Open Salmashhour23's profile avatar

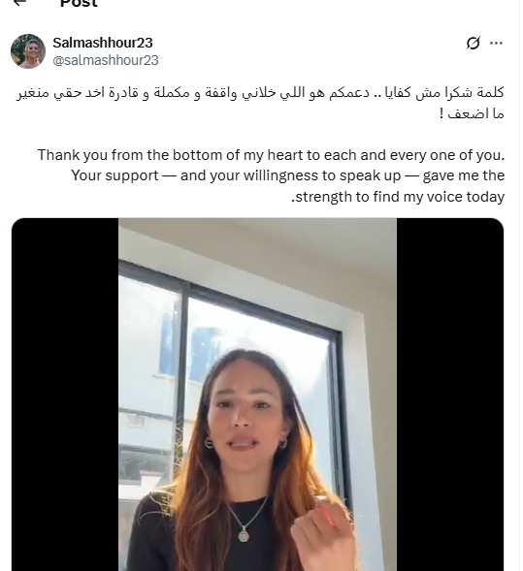coord(28,51)
